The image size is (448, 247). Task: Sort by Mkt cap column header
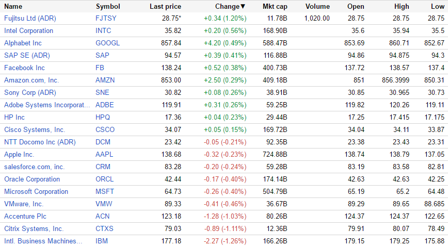(x=274, y=7)
